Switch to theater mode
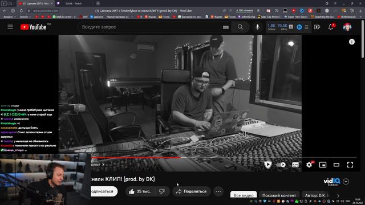The height and width of the screenshot is (205, 365). click(x=336, y=165)
